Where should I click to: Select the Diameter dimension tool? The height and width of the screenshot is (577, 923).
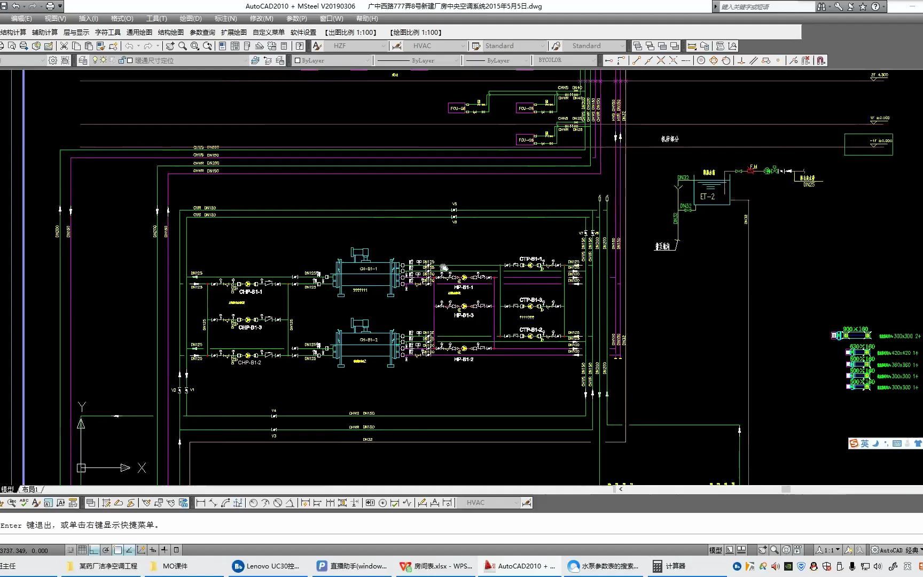tap(278, 503)
